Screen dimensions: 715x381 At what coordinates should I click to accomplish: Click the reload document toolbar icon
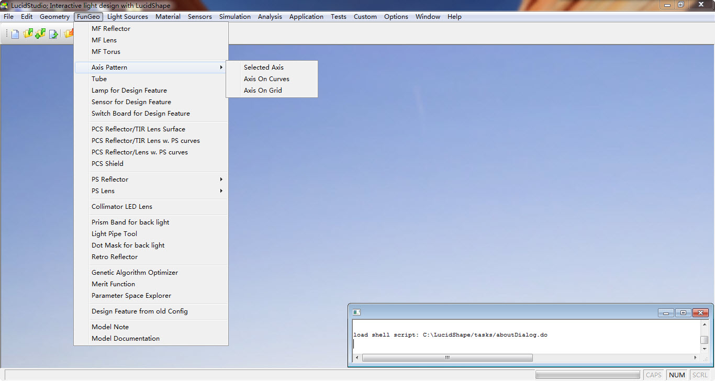coord(53,35)
